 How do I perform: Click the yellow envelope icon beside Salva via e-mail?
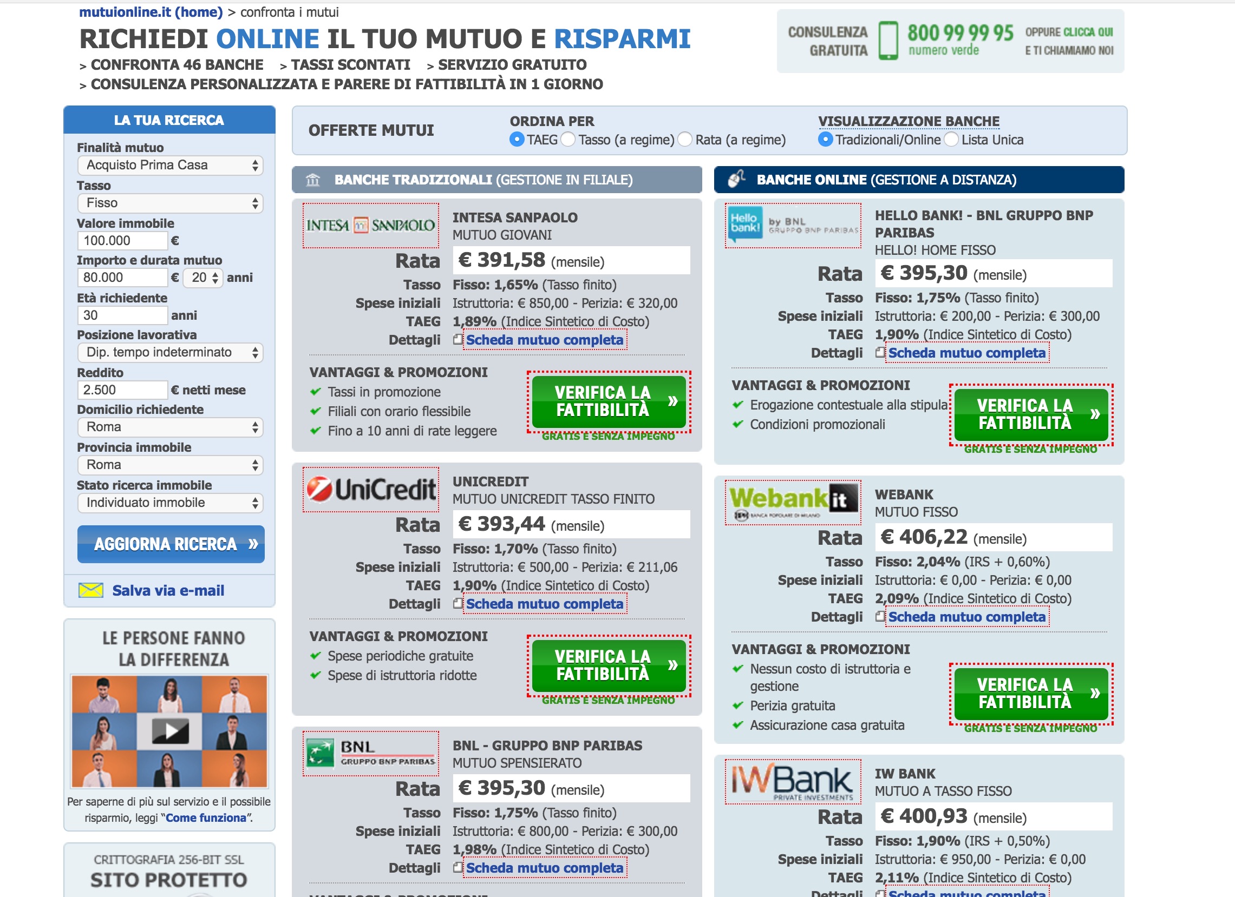click(x=90, y=590)
